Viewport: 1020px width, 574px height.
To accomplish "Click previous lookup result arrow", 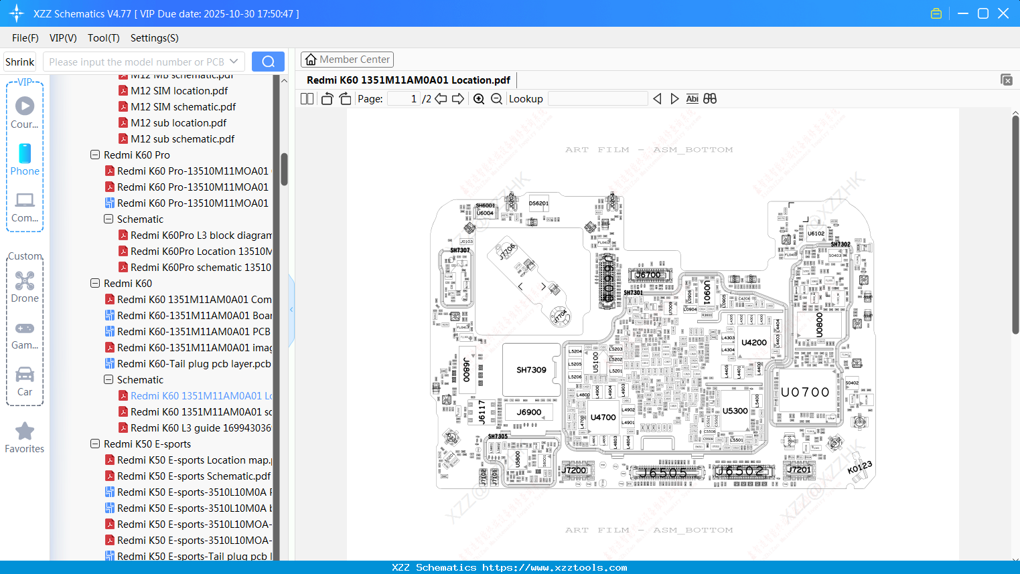I will pos(657,98).
